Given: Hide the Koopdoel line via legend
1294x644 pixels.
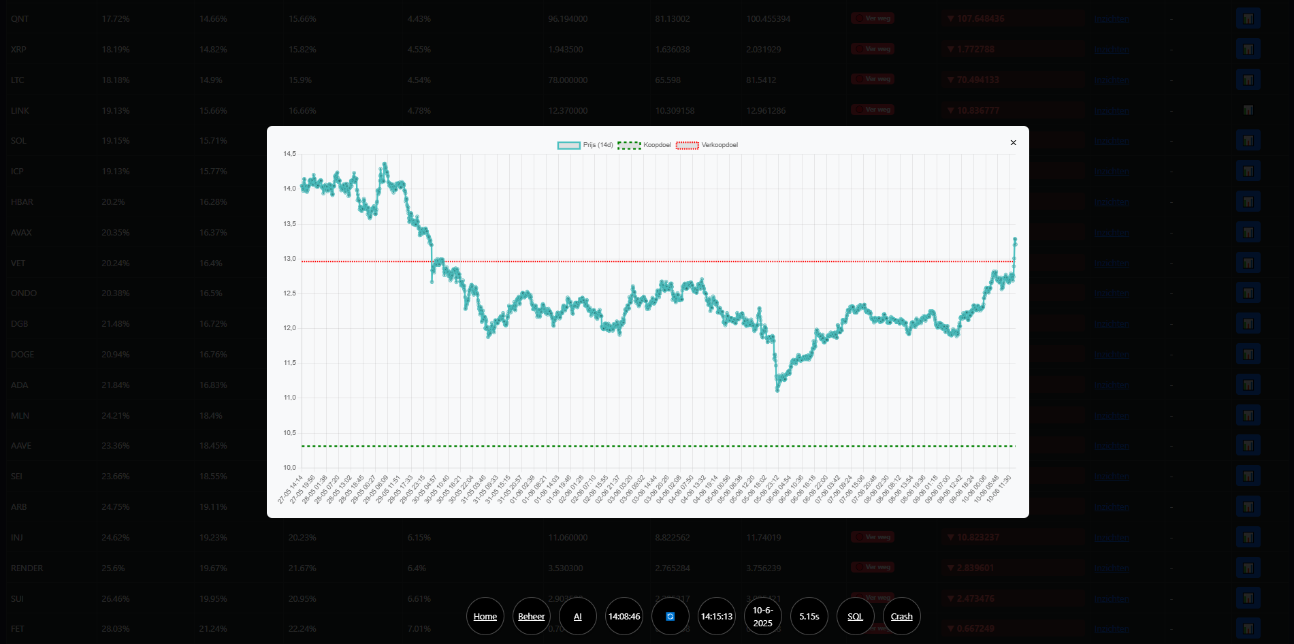Looking at the screenshot, I should click(x=644, y=145).
